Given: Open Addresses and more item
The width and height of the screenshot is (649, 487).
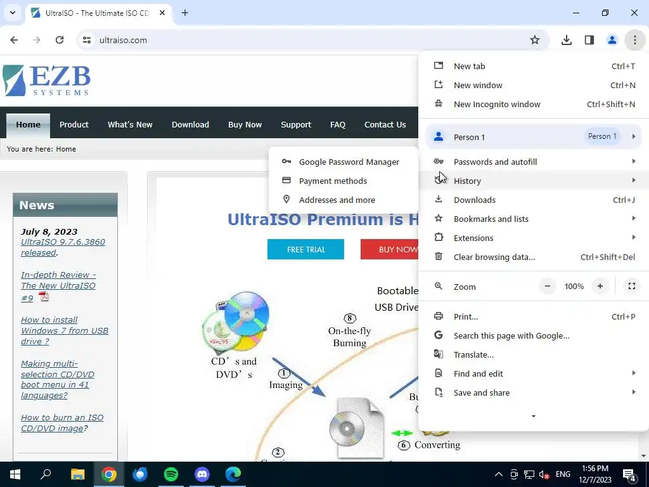Looking at the screenshot, I should pyautogui.click(x=343, y=200).
